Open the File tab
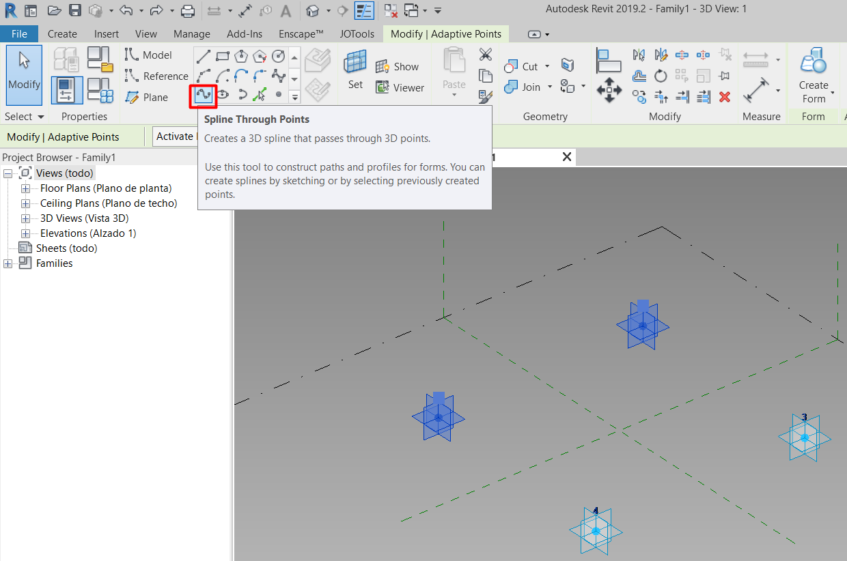847x561 pixels. click(x=19, y=33)
